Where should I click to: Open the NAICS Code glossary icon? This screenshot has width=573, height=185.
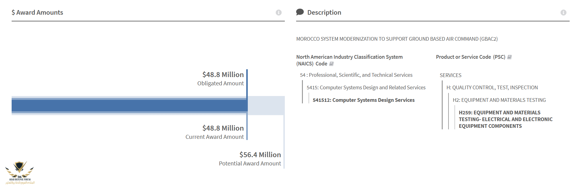click(331, 64)
